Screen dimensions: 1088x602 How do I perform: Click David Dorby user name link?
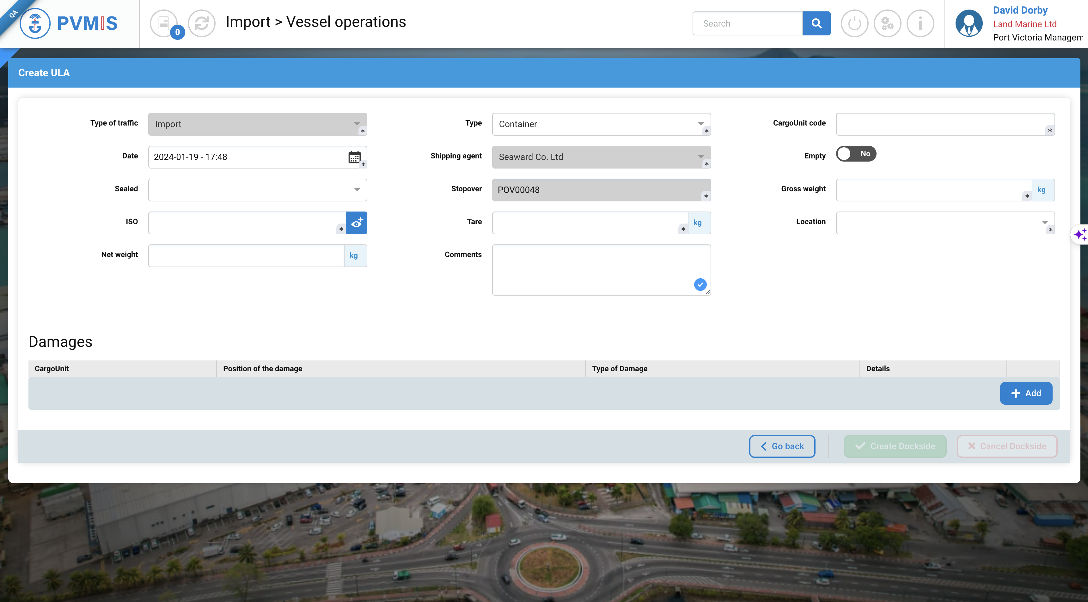point(1020,10)
